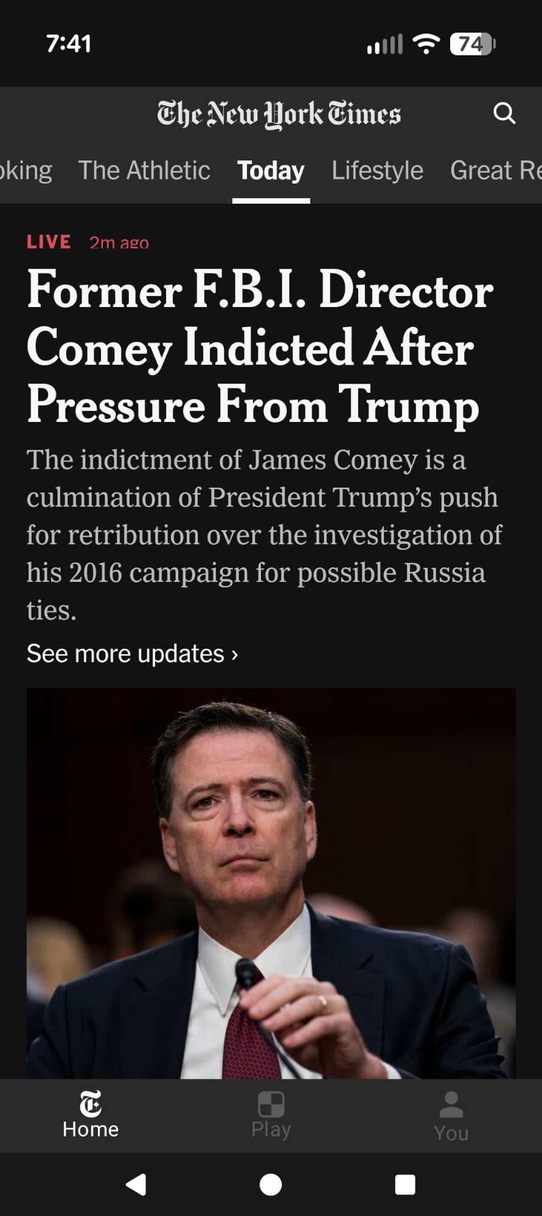The height and width of the screenshot is (1216, 542).
Task: Tap the Home Times logo icon
Action: point(91,1104)
